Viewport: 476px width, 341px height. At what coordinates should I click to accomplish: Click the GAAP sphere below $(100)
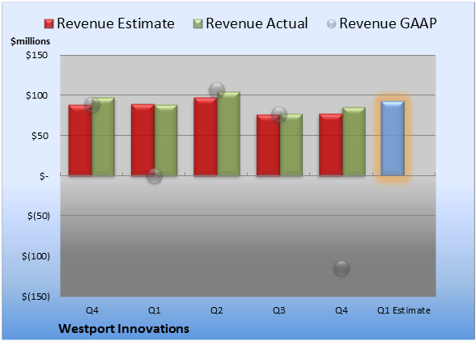tap(342, 268)
